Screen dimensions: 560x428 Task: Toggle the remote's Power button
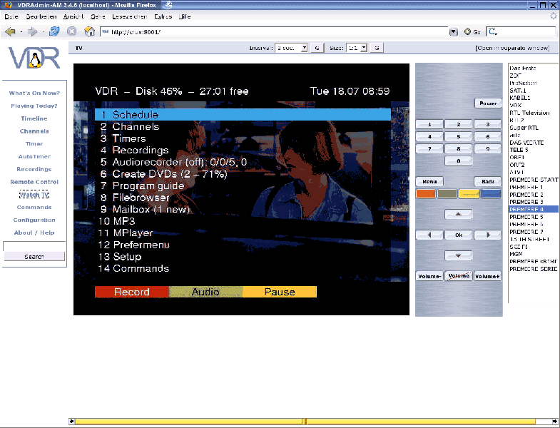point(488,103)
